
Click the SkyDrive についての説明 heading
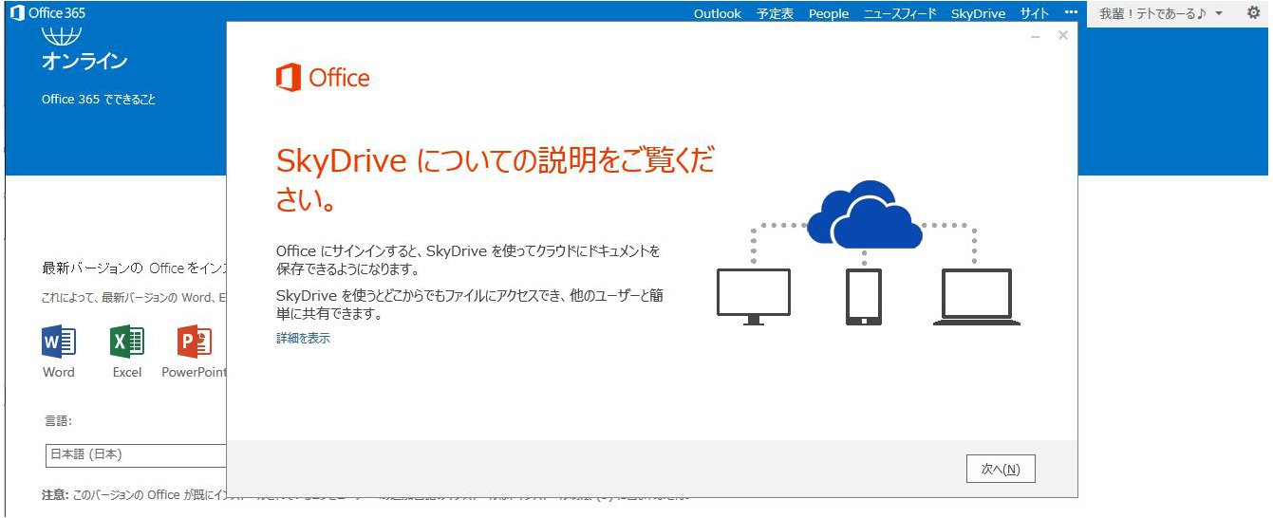(x=495, y=179)
